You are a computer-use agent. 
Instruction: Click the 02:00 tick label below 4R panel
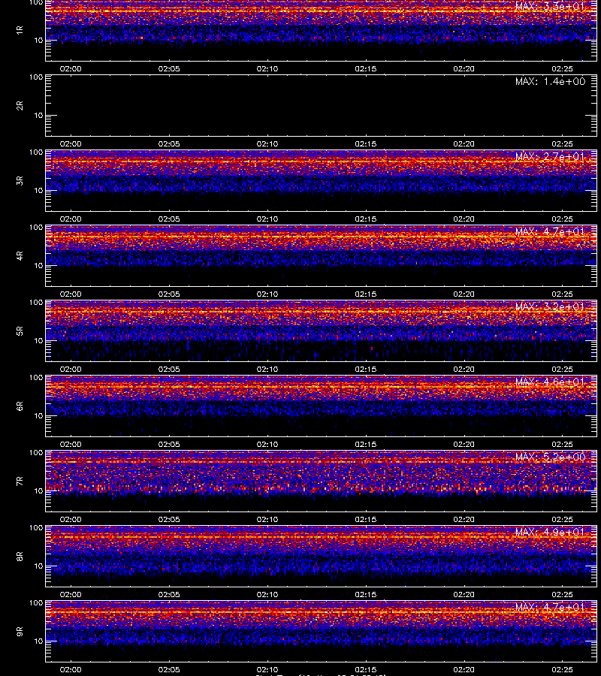click(71, 294)
